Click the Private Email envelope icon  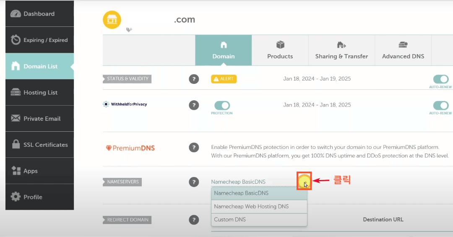click(16, 118)
